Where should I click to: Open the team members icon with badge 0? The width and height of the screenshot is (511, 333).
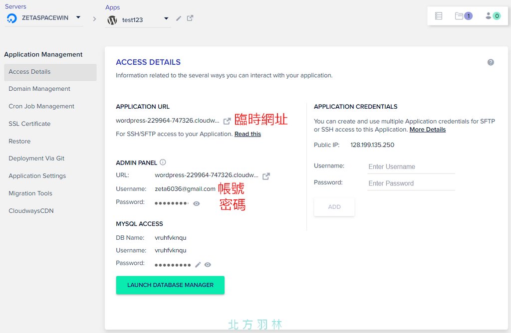493,15
